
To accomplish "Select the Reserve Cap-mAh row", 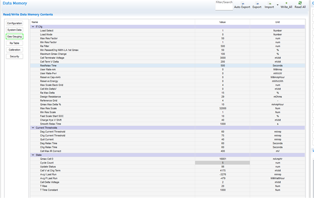I will (168, 77).
